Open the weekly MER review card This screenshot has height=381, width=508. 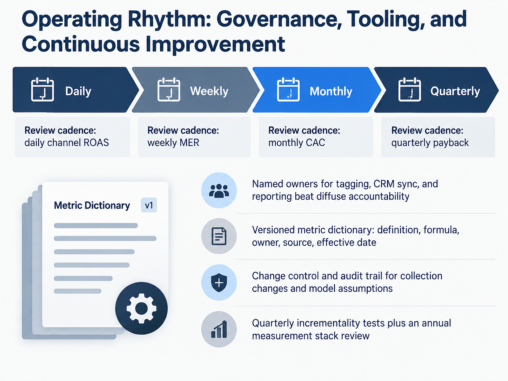(194, 137)
